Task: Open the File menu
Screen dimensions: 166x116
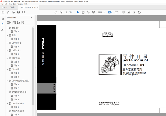Action: pyautogui.click(x=2, y=4)
